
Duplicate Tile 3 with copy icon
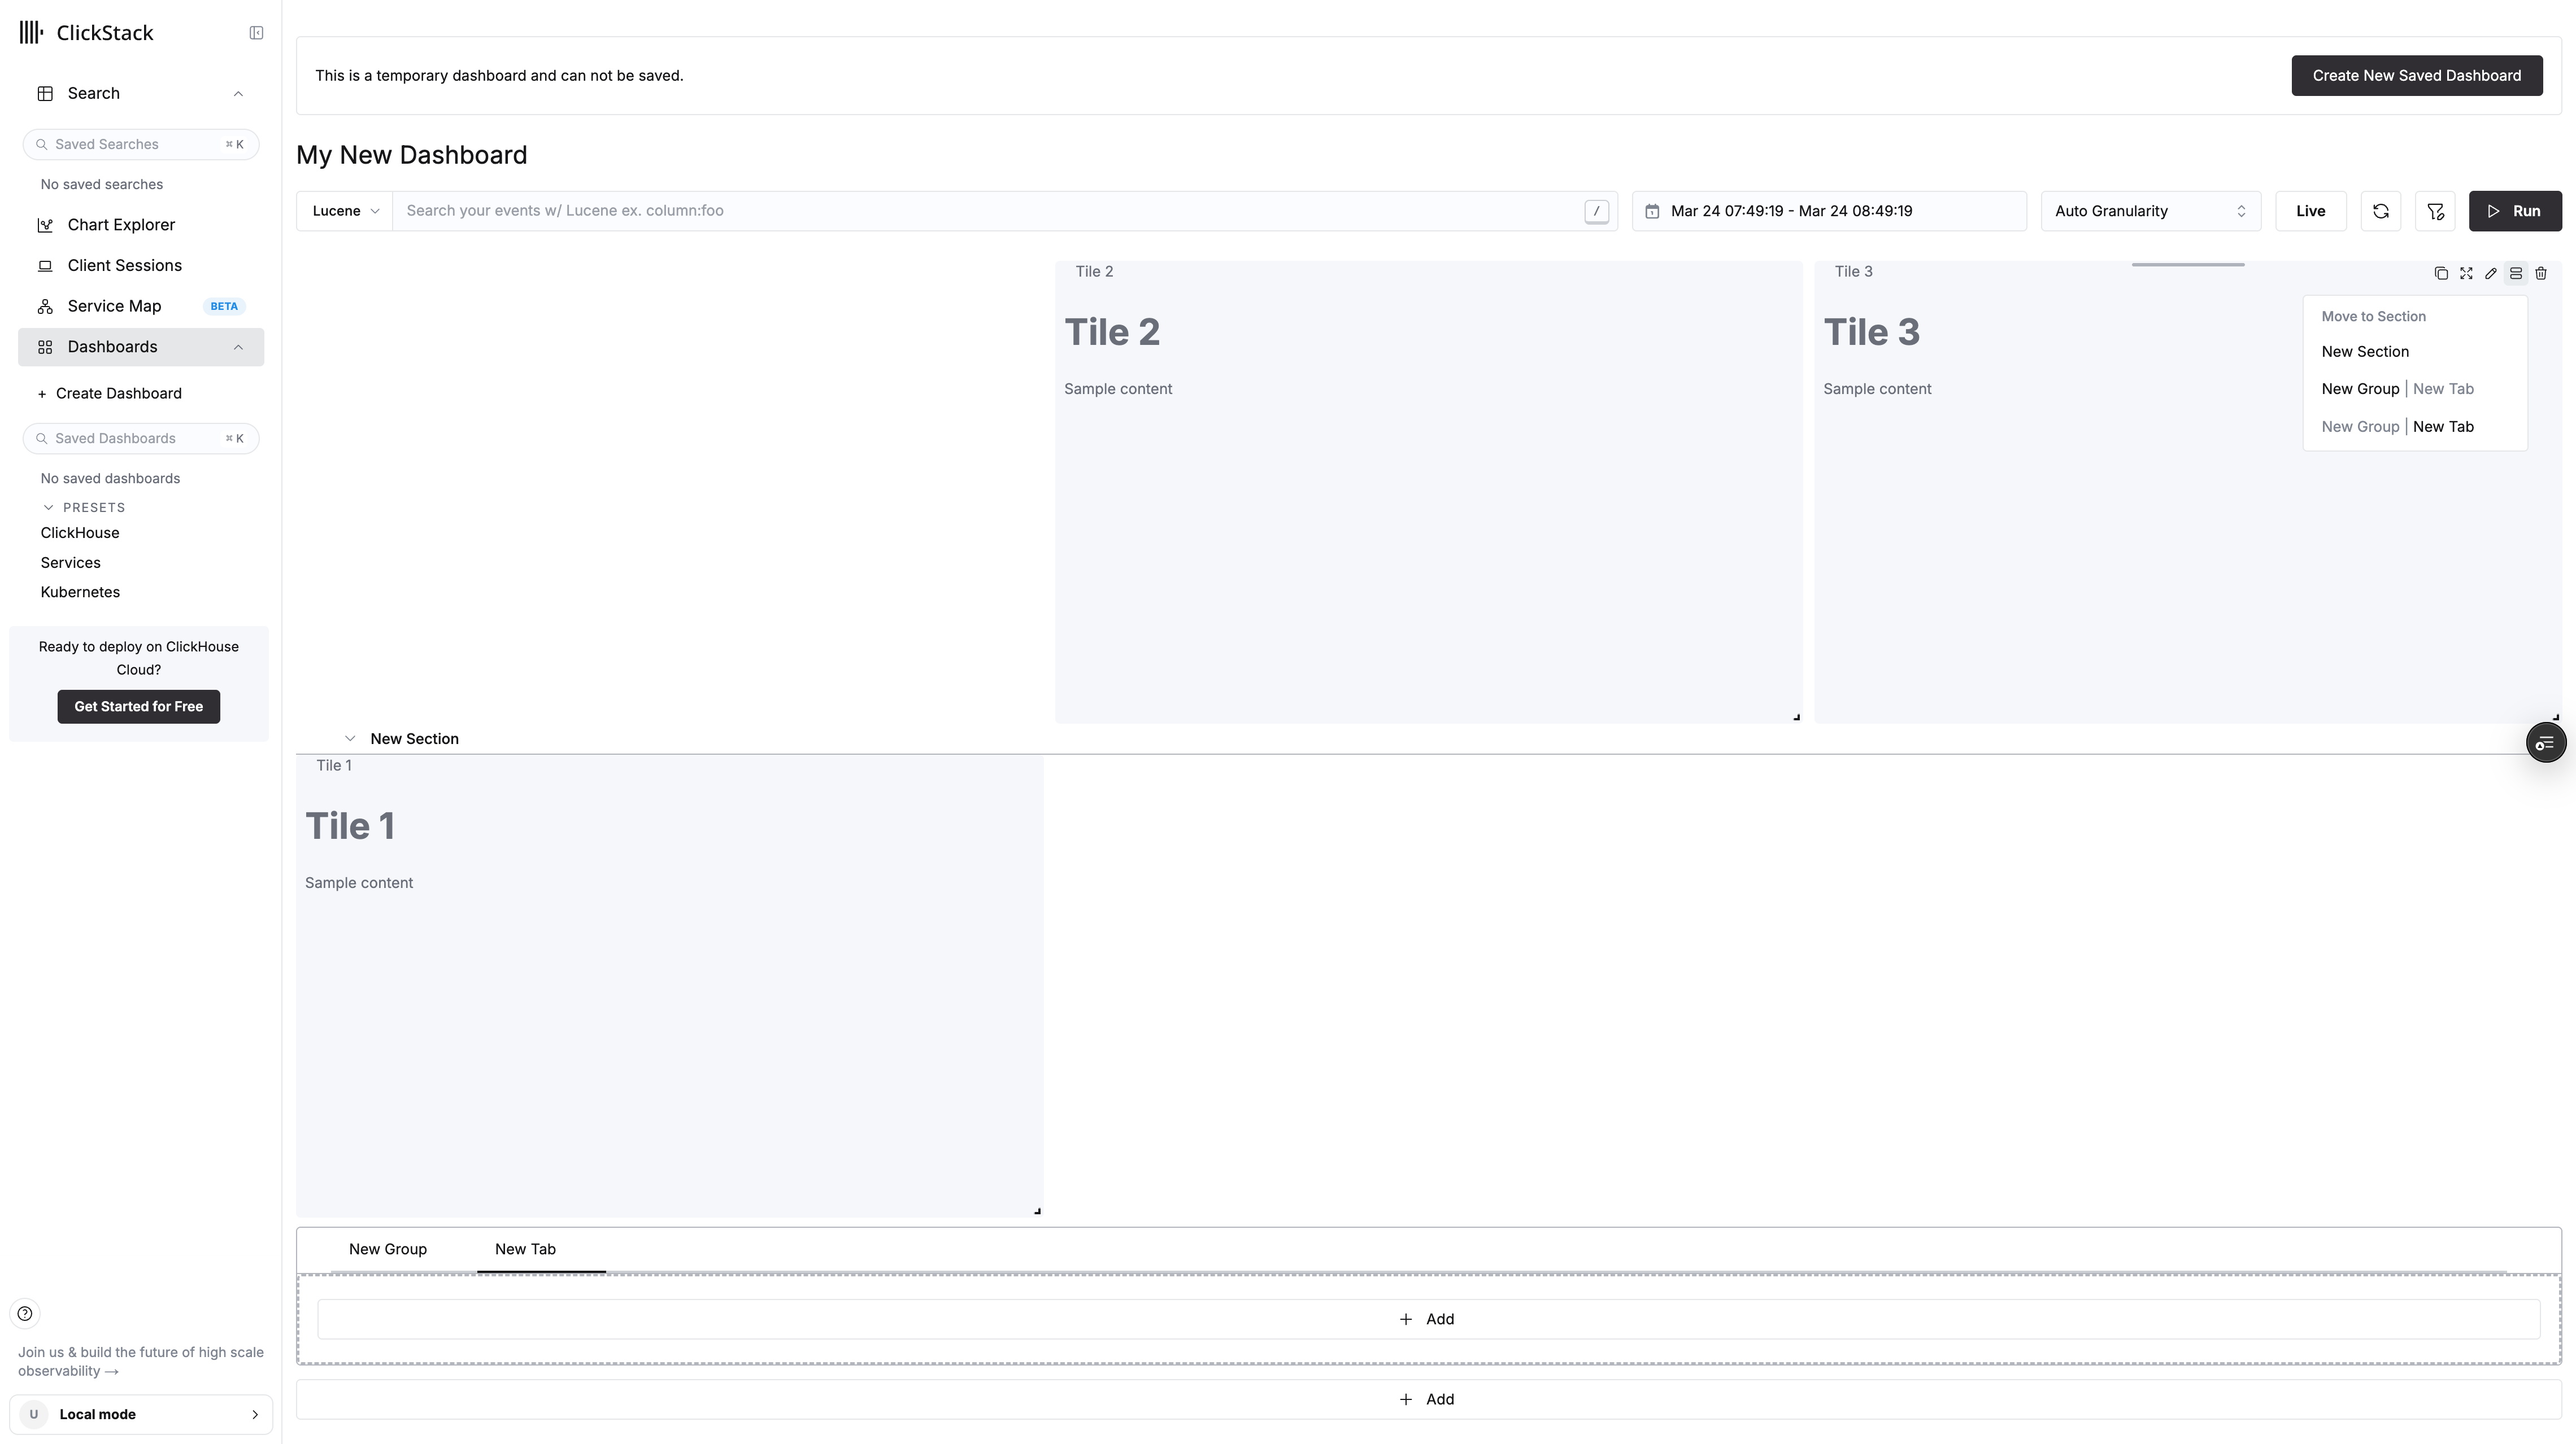click(x=2441, y=274)
